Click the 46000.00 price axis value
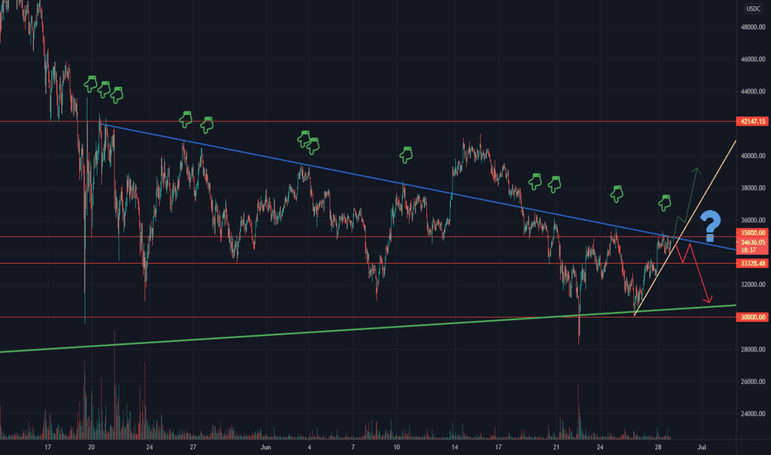Viewport: 771px width, 455px height. 753,59
